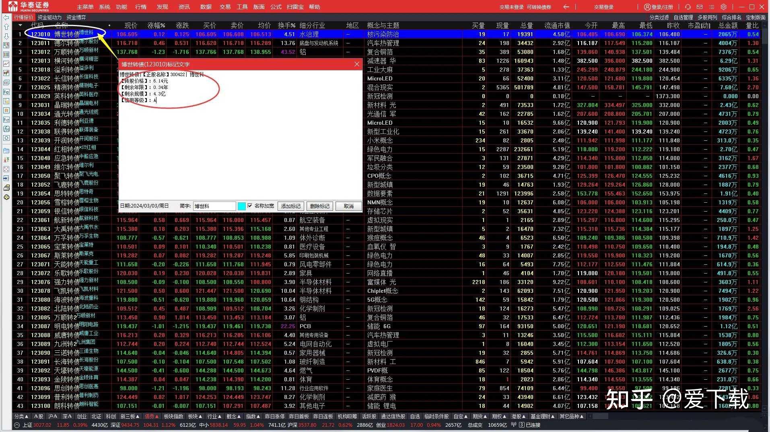
Task: Expand the 其它品种 bottom tab menu
Action: tap(572, 416)
